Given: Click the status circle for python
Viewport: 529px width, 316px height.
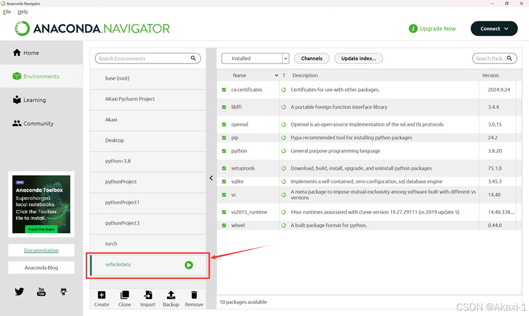Looking at the screenshot, I should pyautogui.click(x=284, y=151).
